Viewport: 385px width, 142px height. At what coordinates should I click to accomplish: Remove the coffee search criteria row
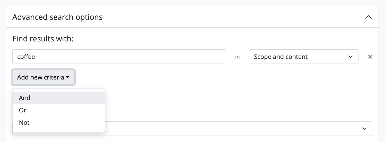click(370, 57)
